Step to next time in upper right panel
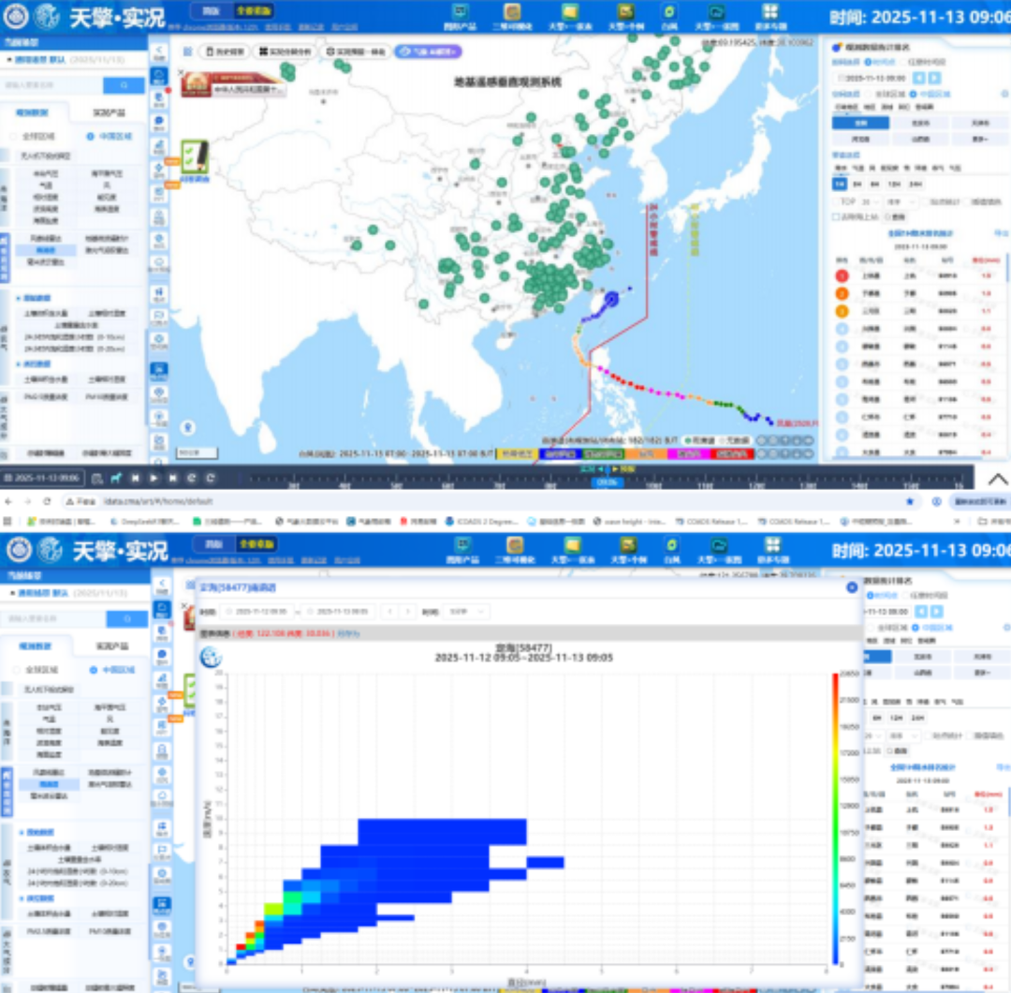Viewport: 1011px width, 993px height. (x=934, y=78)
